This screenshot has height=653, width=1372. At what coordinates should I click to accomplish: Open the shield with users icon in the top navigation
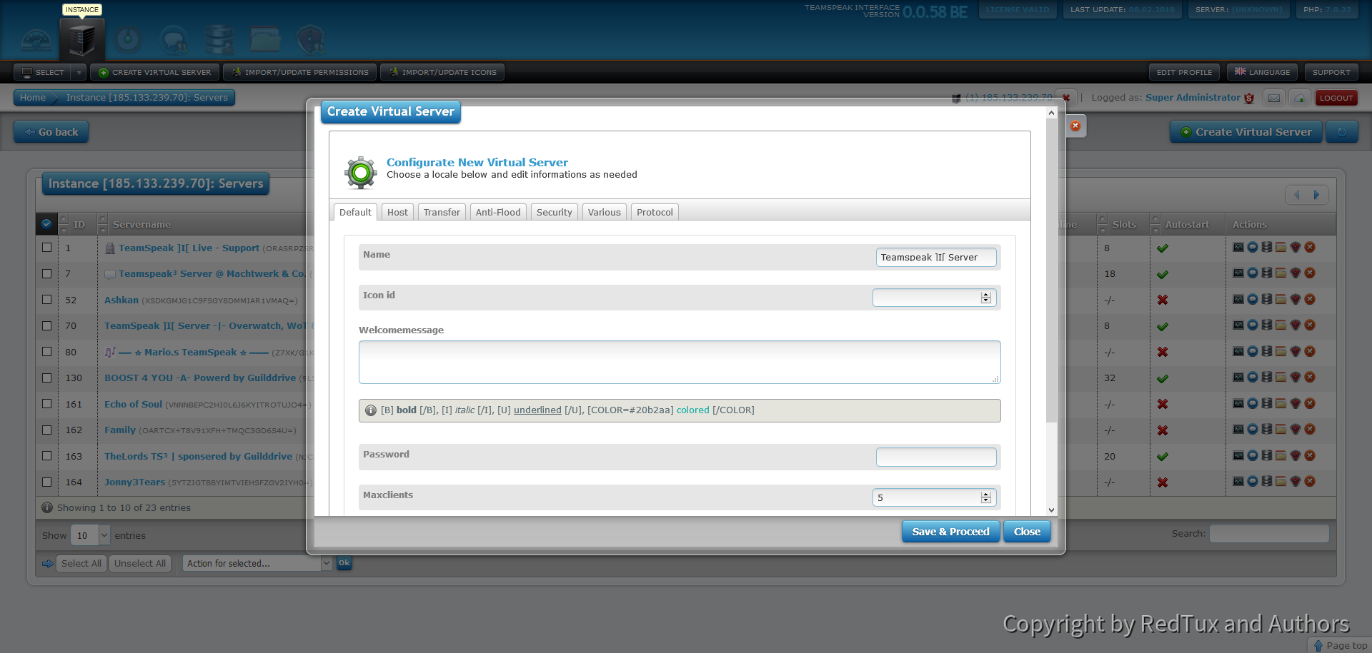311,40
